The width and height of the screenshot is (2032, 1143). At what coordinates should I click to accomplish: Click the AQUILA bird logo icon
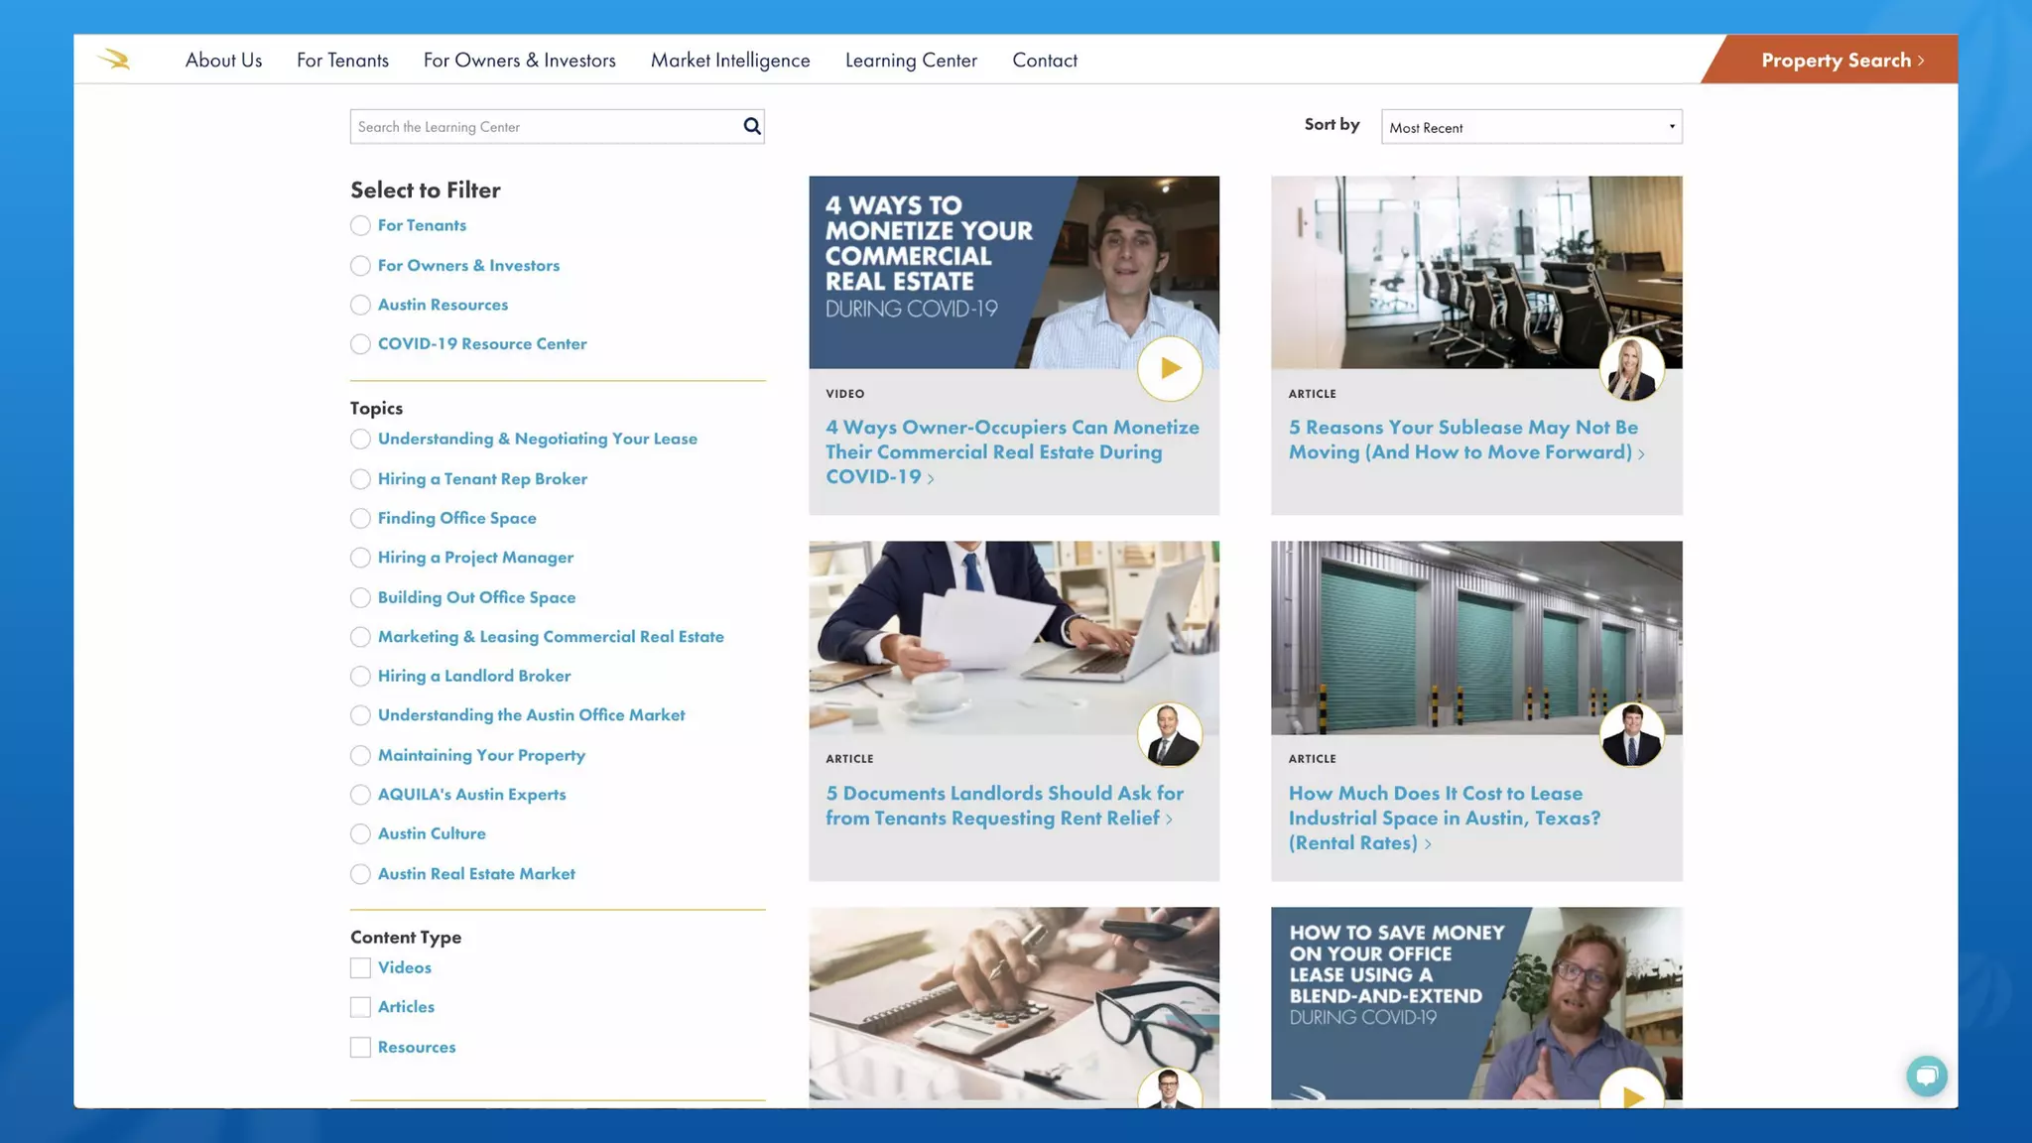pos(114,60)
